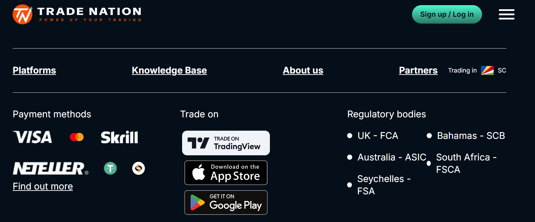
Task: Open the Platforms menu section
Action: 34,70
